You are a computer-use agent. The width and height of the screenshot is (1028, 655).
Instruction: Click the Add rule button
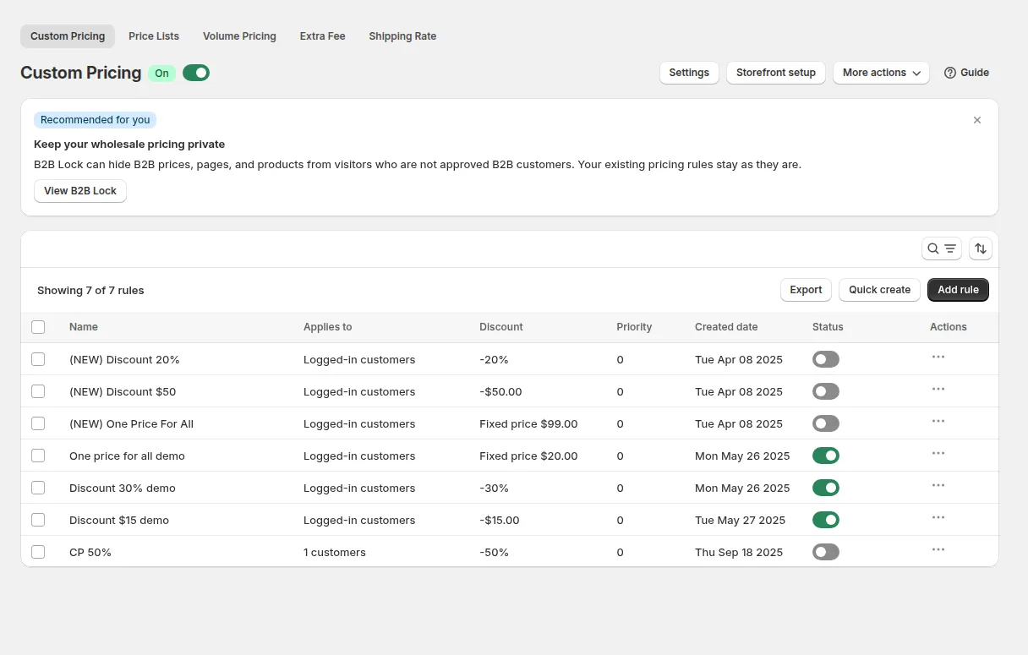tap(958, 290)
